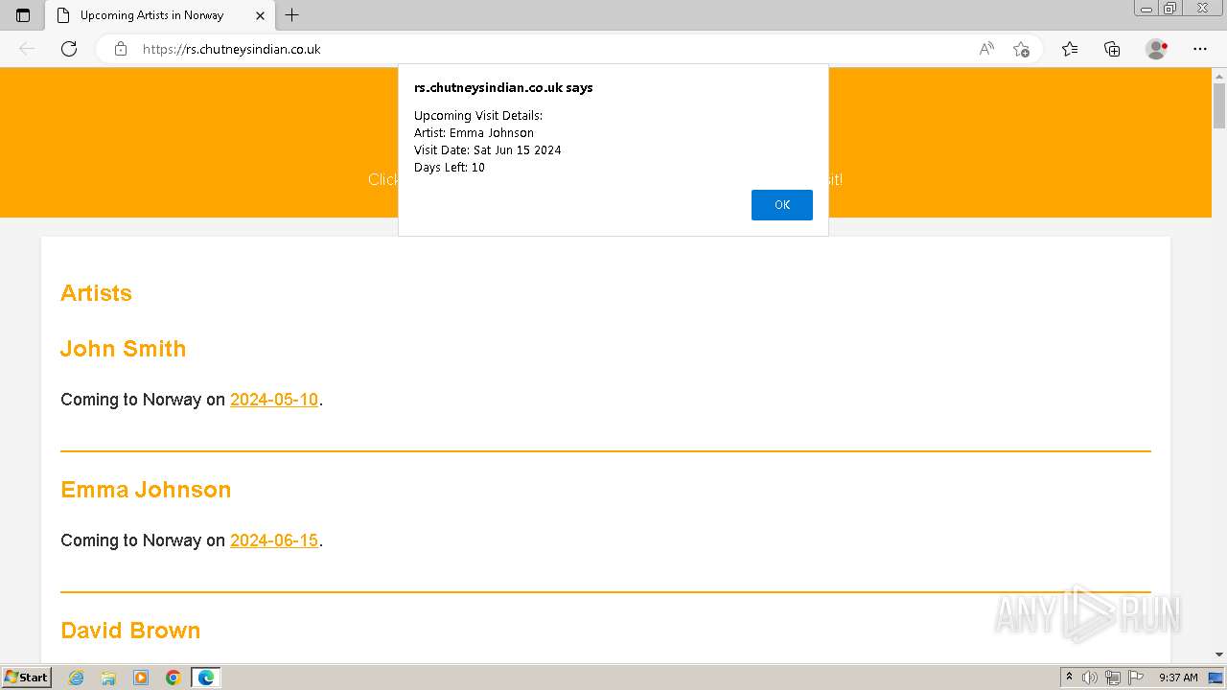Screen dimensions: 1227x690
Task: Click scrollbar down arrow
Action: click(1219, 655)
